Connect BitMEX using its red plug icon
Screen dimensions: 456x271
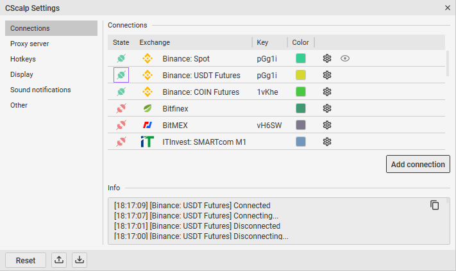coord(121,125)
